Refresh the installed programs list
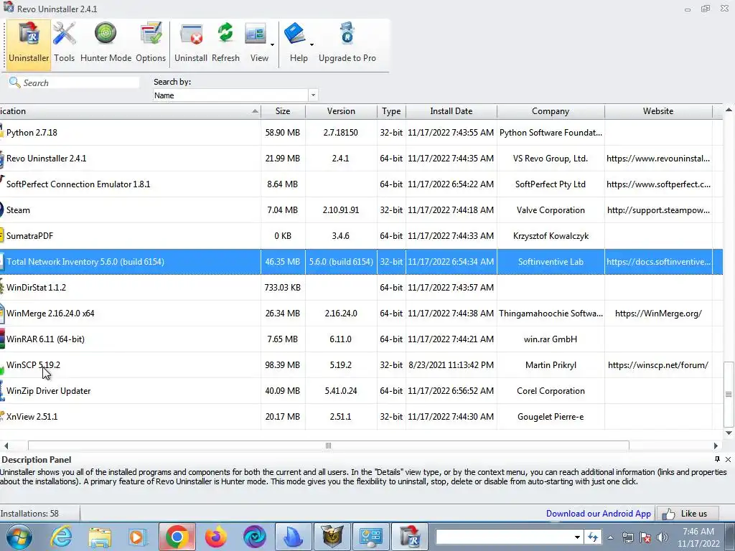 225,44
